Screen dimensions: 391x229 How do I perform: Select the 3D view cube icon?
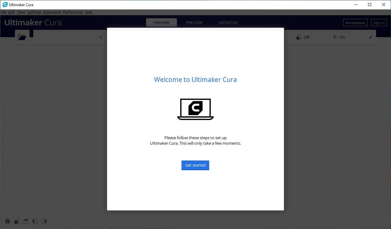pos(8,221)
